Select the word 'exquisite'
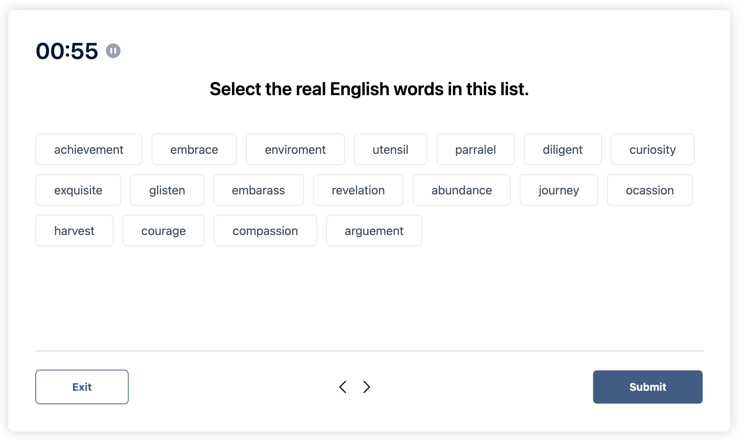This screenshot has width=744, height=440. [x=78, y=190]
